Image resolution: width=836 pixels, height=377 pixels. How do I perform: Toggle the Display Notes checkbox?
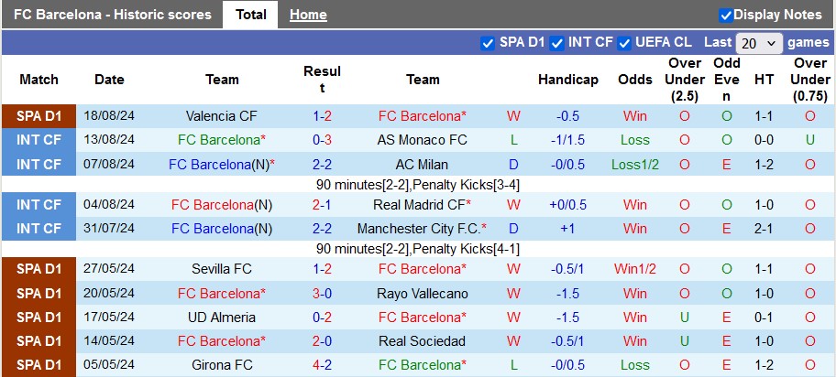[x=726, y=15]
